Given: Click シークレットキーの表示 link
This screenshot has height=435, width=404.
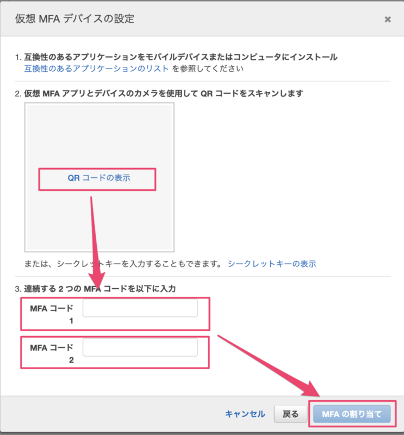Looking at the screenshot, I should click(272, 264).
